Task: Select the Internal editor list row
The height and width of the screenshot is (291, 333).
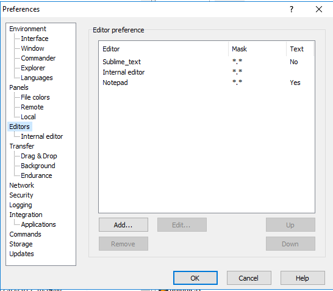Action: click(206, 72)
